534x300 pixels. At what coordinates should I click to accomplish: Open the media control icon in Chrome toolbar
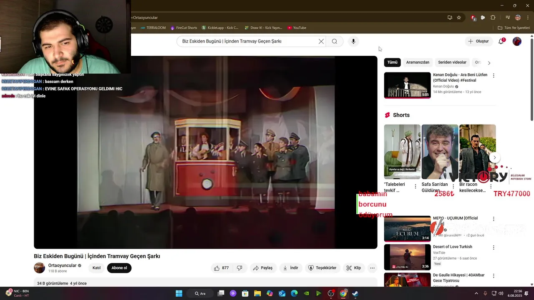pos(508,17)
